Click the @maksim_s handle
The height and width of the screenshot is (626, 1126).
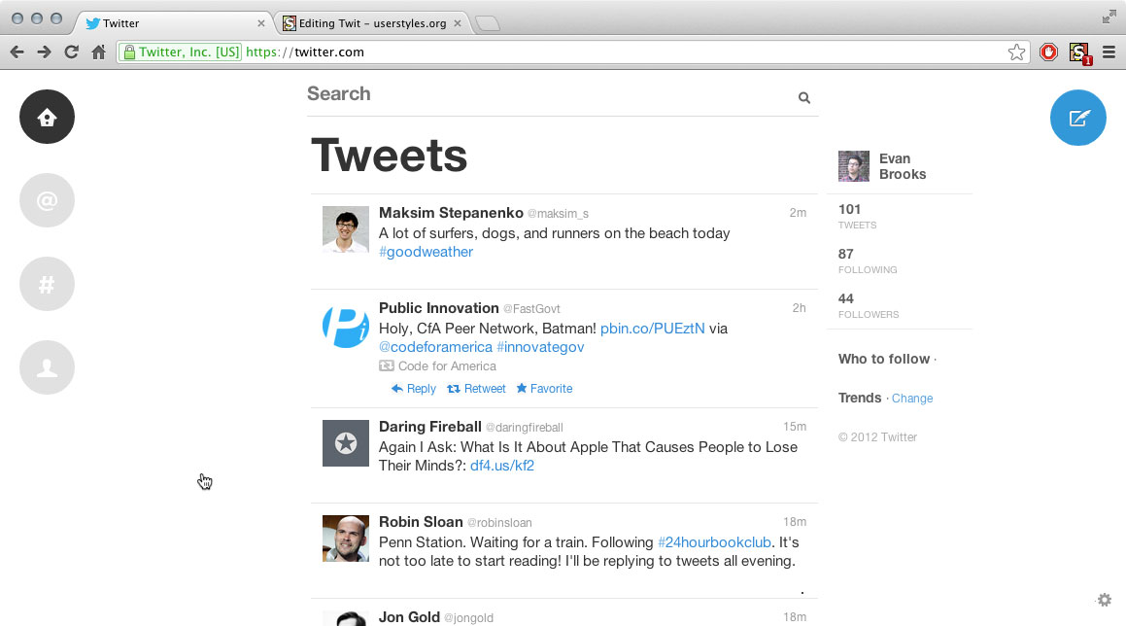tap(558, 214)
